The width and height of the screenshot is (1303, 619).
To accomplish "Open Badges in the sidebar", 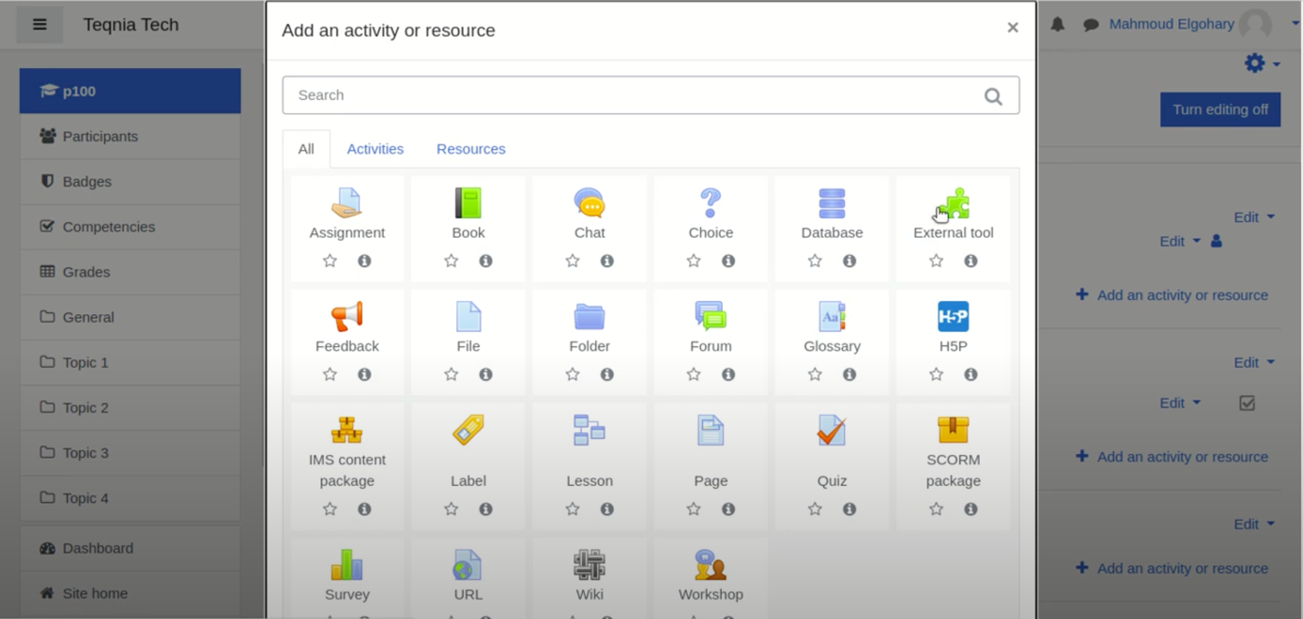I will point(130,181).
